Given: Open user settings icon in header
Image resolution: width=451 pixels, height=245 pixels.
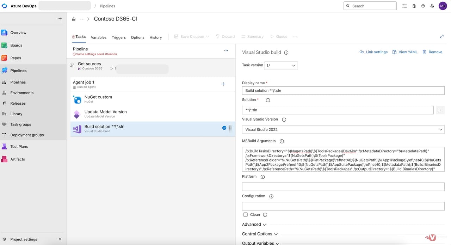Looking at the screenshot, I should tap(432, 6).
